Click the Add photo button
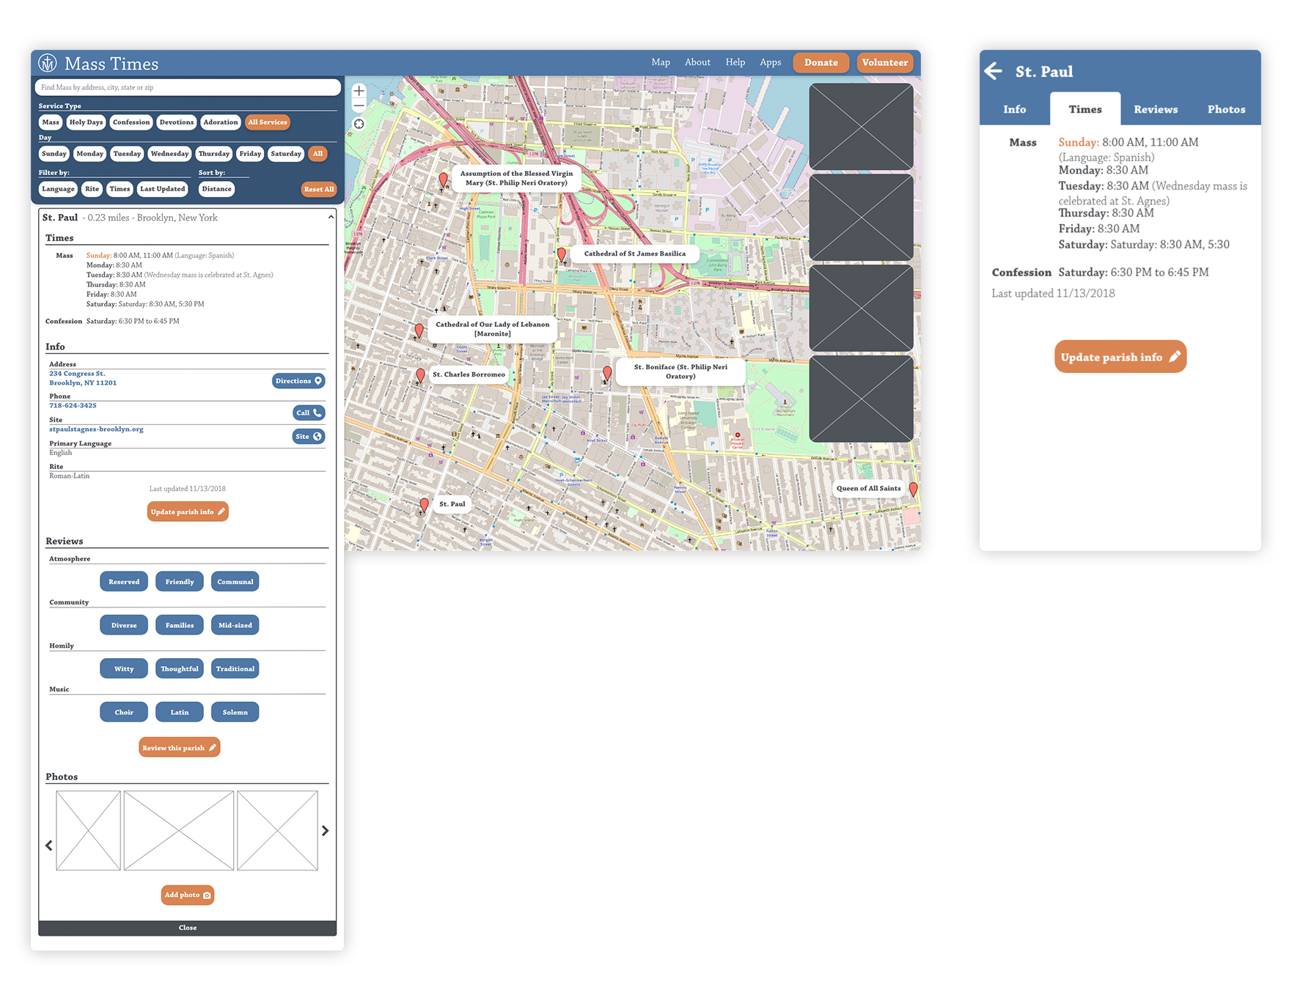 click(188, 895)
